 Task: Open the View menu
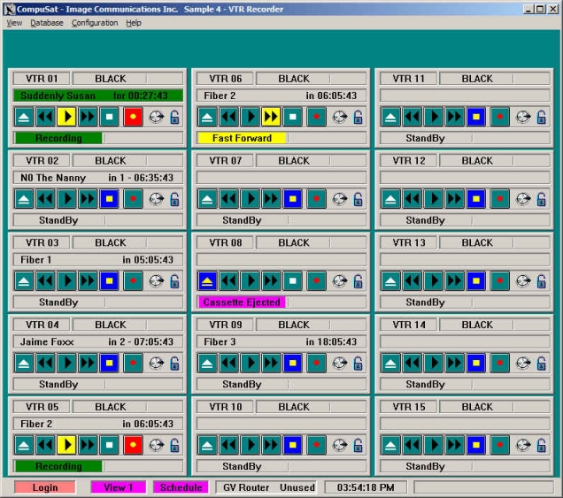pyautogui.click(x=14, y=23)
